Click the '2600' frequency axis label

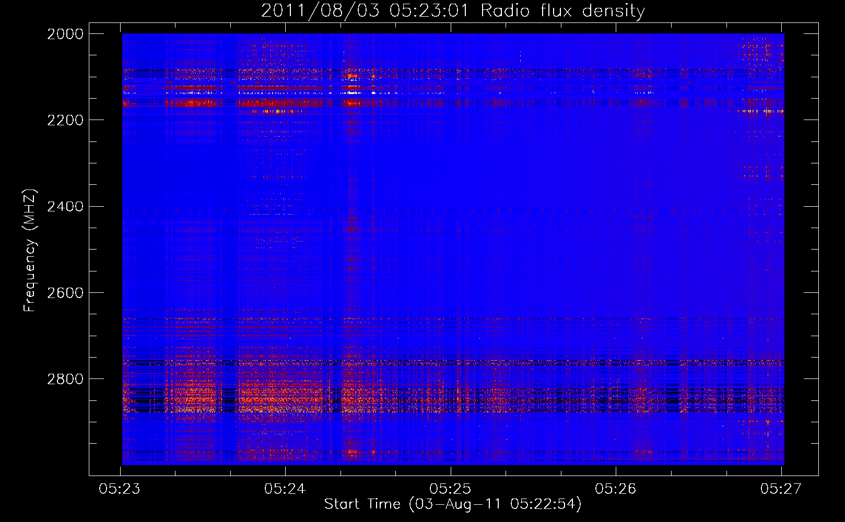pyautogui.click(x=65, y=293)
